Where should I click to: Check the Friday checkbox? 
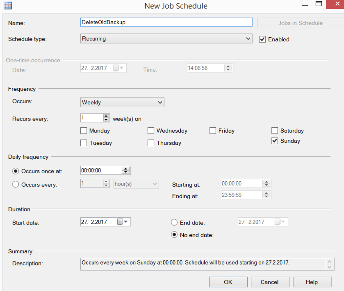(212, 131)
